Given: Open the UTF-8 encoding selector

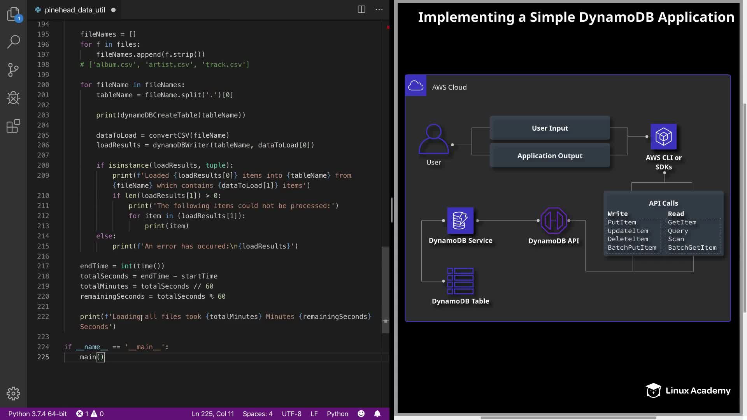Looking at the screenshot, I should click(291, 414).
